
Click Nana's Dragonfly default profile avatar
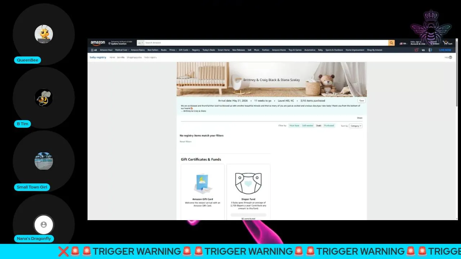(x=44, y=224)
